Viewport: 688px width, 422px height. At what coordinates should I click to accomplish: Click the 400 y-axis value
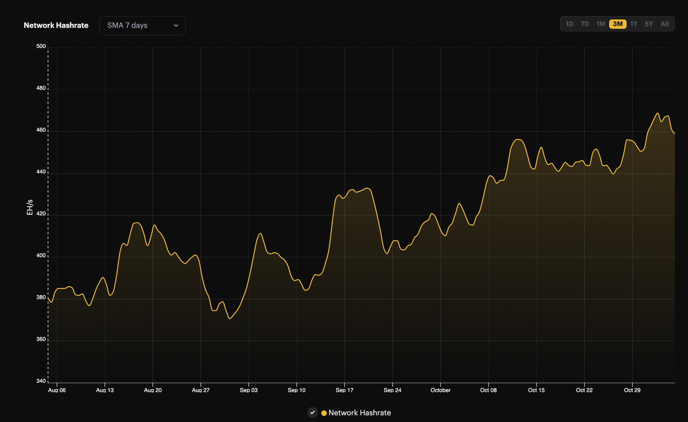[41, 256]
